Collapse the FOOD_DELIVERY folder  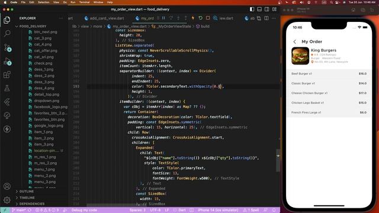pos(33,26)
